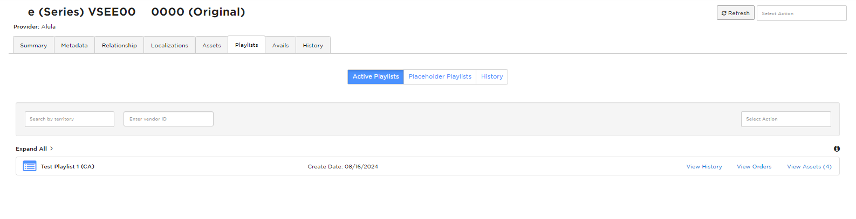The image size is (856, 219).
Task: Go to the Relationship tab
Action: [x=119, y=45]
